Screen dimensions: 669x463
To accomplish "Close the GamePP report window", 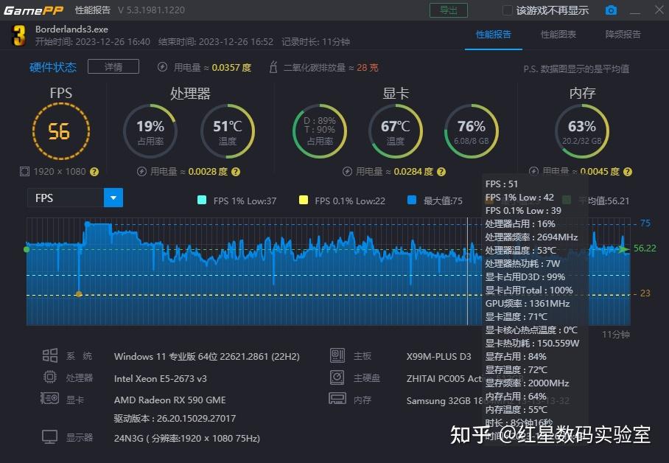I will coord(659,10).
